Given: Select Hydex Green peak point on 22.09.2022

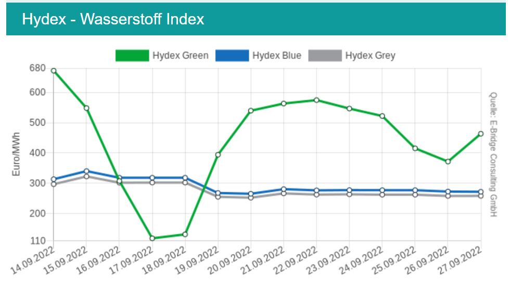Looking at the screenshot, I should 317,100.
